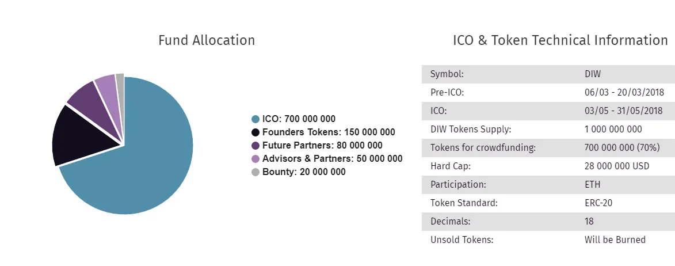Click the blue ICO legend dot
The image size is (675, 266).
(x=255, y=119)
